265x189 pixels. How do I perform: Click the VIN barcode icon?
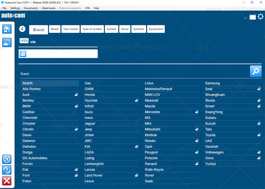coord(24,41)
